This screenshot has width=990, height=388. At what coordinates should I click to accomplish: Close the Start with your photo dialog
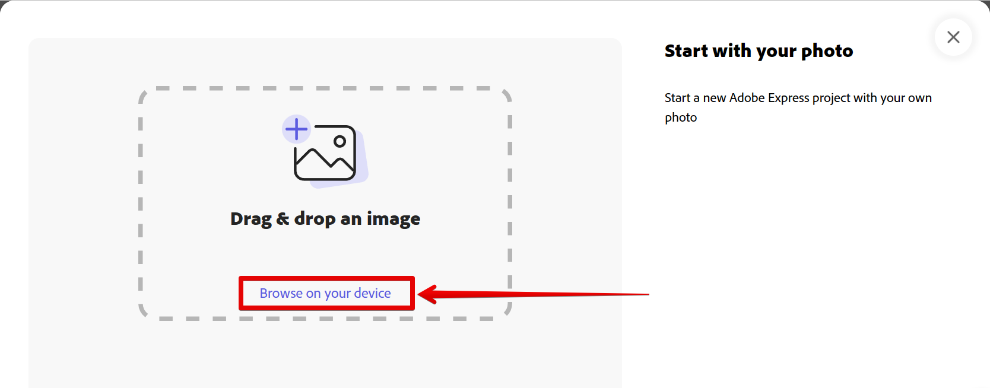click(x=953, y=37)
